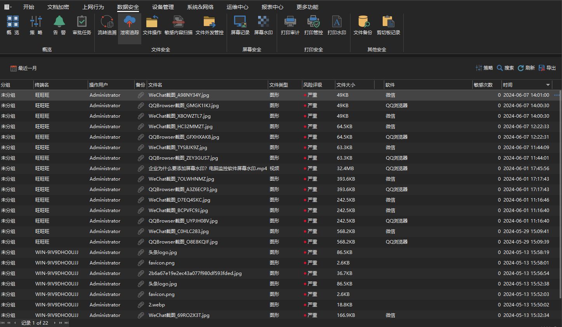Open 剪切板记录 clipboard records icon
Image resolution: width=562 pixels, height=327 pixels.
pyautogui.click(x=388, y=25)
